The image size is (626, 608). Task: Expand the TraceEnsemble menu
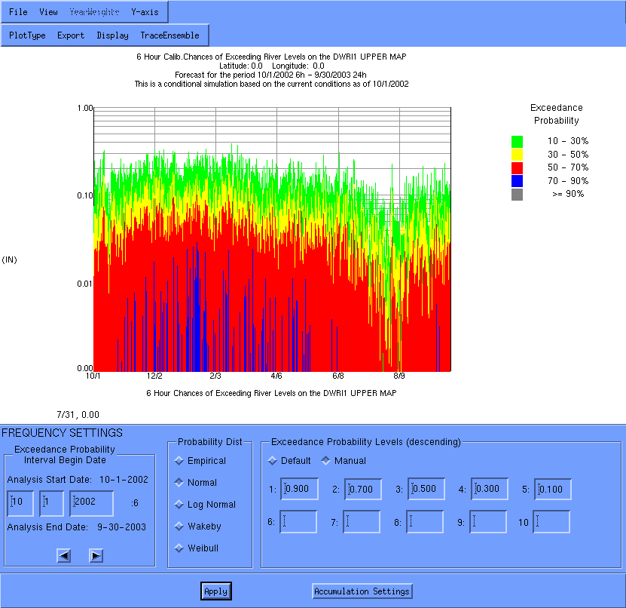(x=169, y=35)
